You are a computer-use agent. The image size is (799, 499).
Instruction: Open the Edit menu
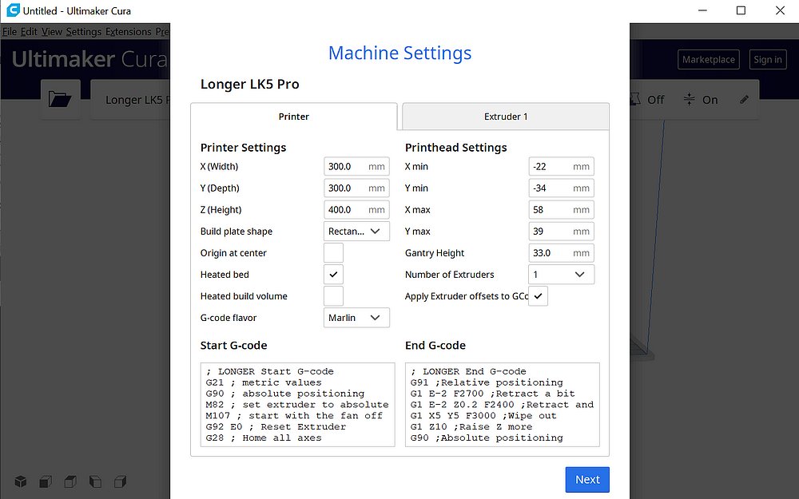click(29, 32)
